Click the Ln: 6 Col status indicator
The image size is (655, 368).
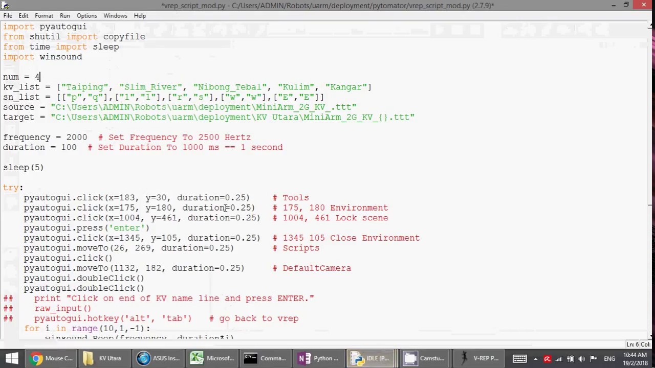click(x=638, y=345)
